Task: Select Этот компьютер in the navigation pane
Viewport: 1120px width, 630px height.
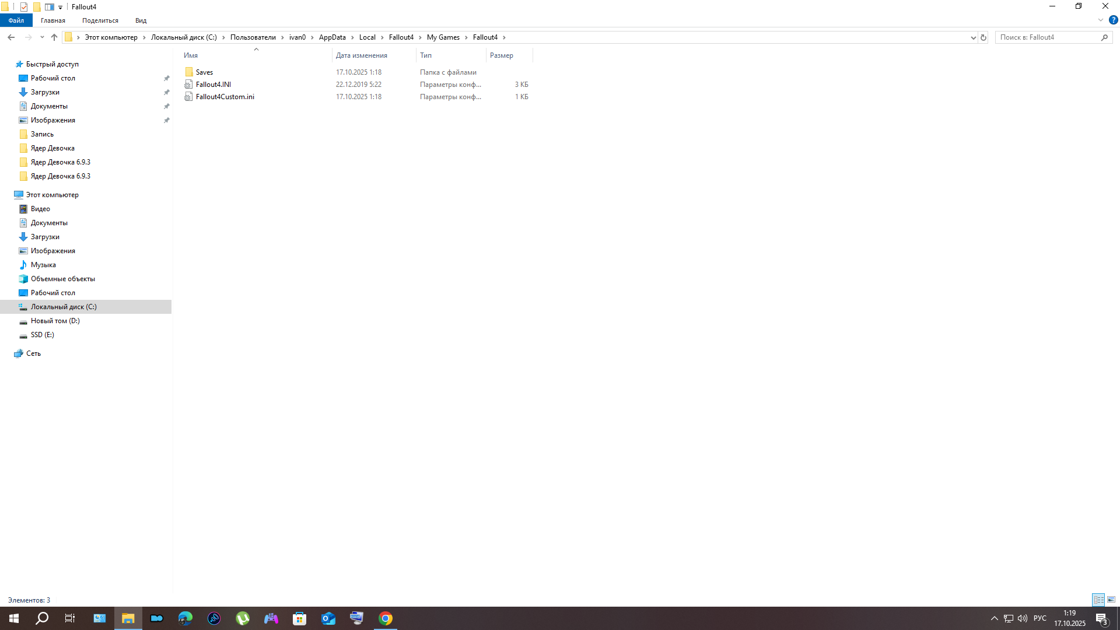Action: (52, 195)
